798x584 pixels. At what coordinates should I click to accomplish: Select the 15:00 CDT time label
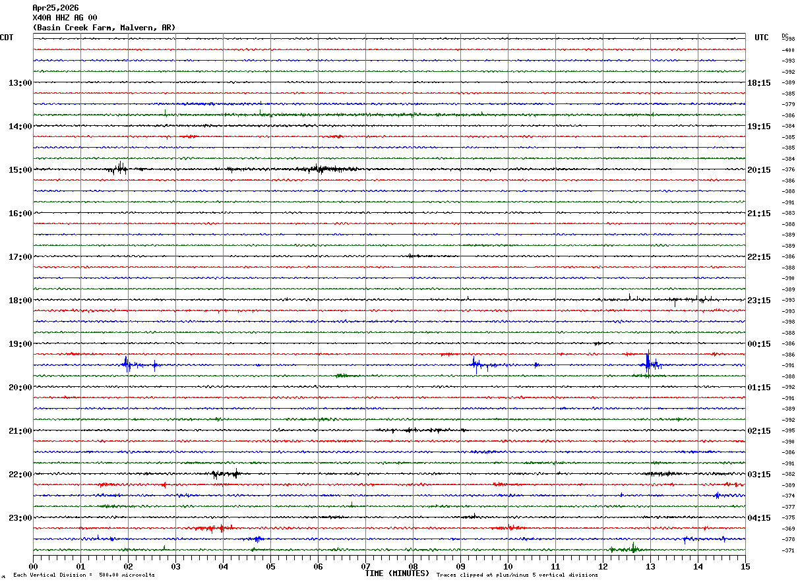(20, 170)
